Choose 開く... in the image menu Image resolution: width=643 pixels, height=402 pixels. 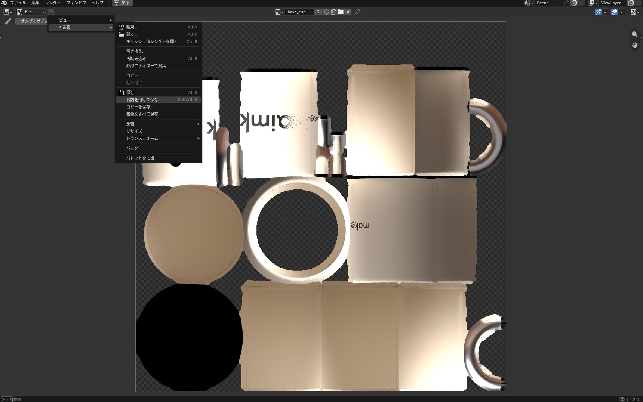[x=159, y=34]
